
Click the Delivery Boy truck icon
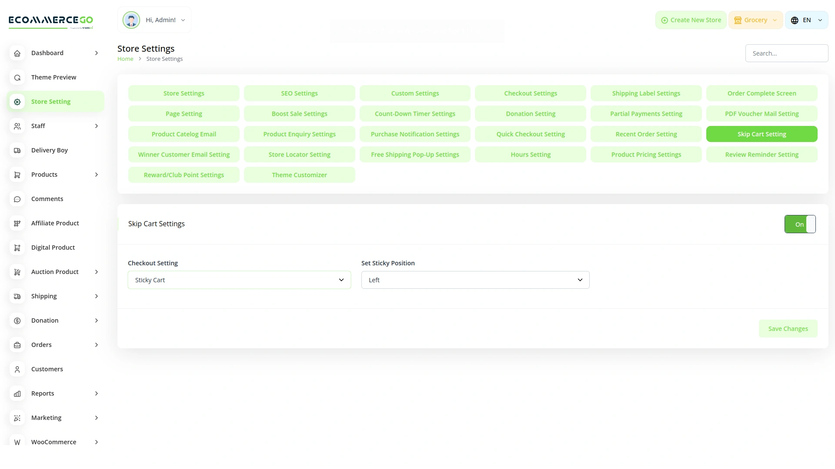[x=17, y=150]
